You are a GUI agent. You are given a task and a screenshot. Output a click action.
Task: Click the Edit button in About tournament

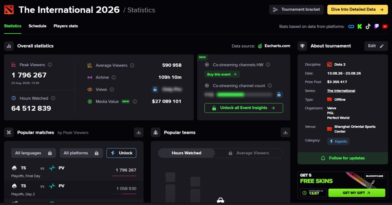pos(376,46)
